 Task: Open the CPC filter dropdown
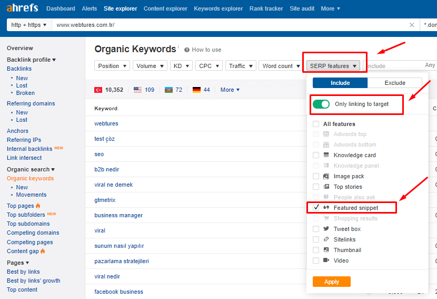coord(209,66)
